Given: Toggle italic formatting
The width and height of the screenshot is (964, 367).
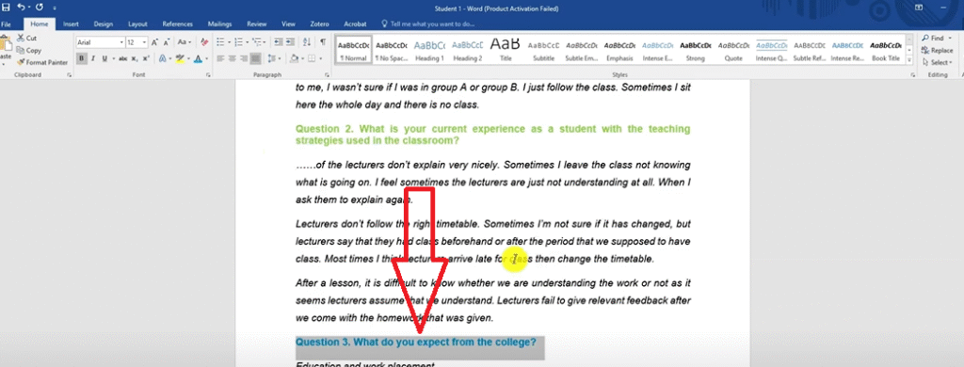Looking at the screenshot, I should [x=93, y=58].
